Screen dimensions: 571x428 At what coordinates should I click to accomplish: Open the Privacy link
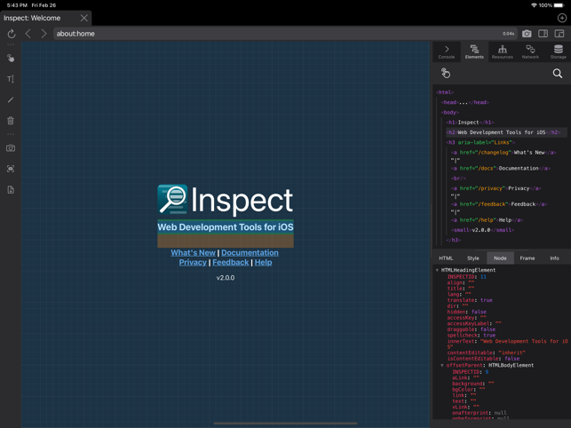pos(193,262)
